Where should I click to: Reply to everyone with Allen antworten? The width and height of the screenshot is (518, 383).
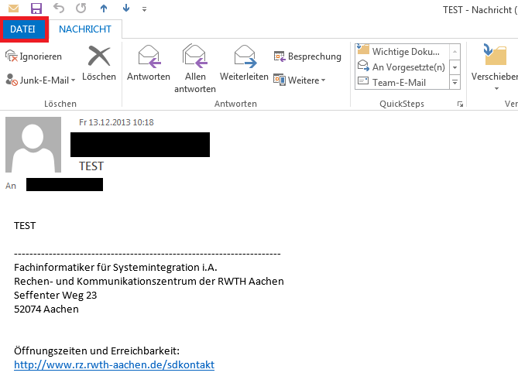pyautogui.click(x=194, y=68)
